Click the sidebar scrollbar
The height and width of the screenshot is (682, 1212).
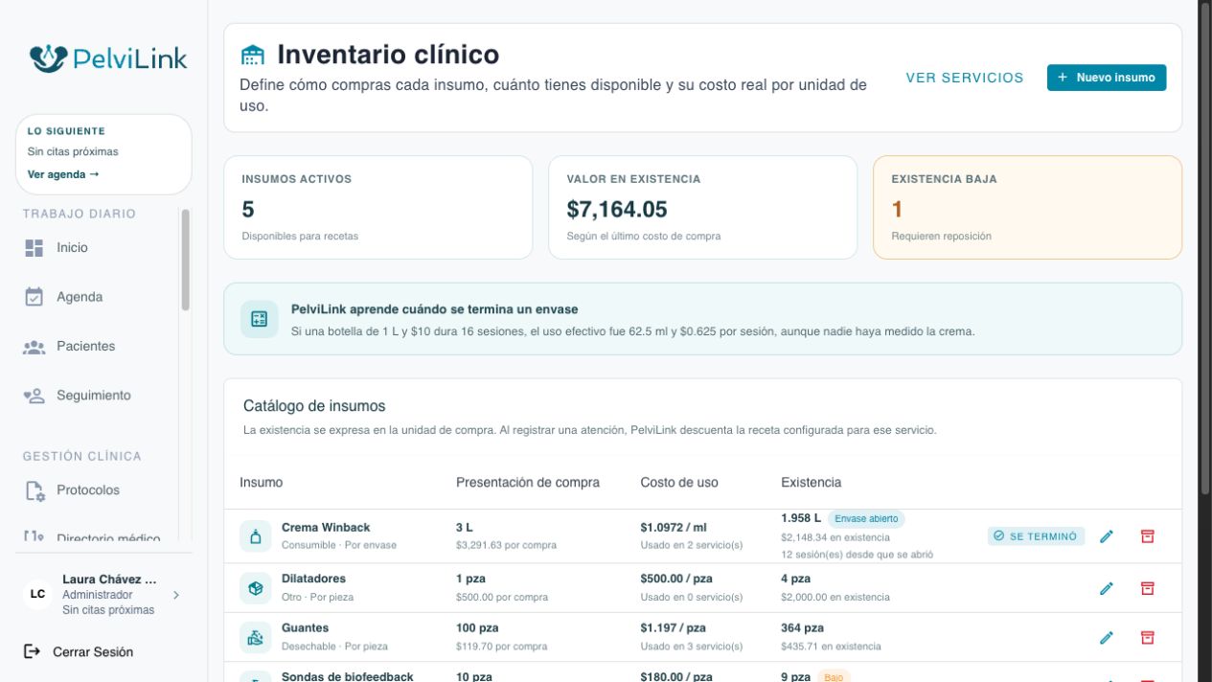[185, 260]
